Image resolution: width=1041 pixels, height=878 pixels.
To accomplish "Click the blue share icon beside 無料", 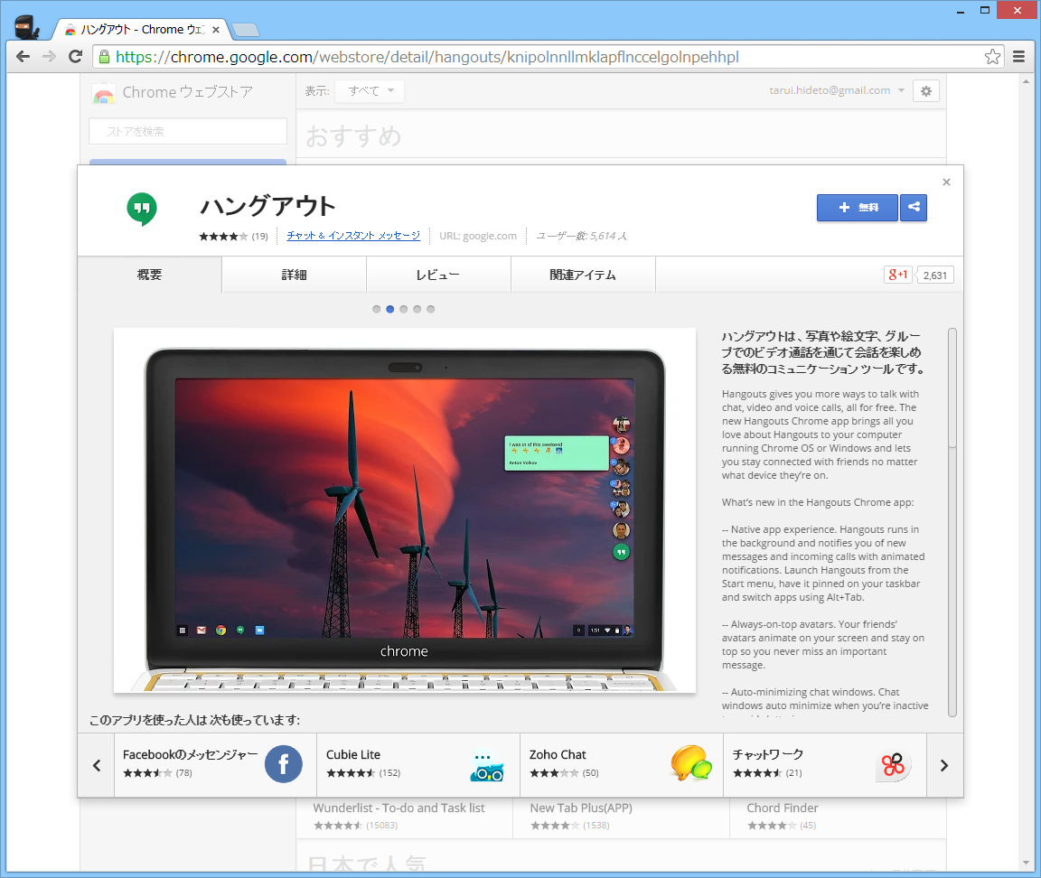I will [913, 208].
